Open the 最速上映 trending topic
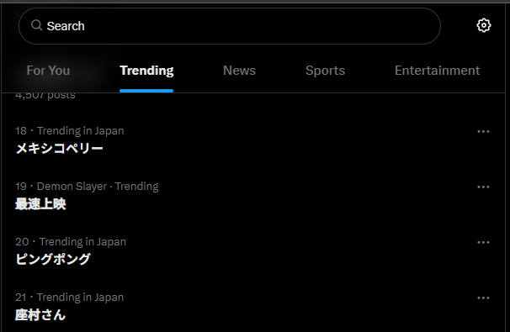The height and width of the screenshot is (332, 510). (40, 204)
